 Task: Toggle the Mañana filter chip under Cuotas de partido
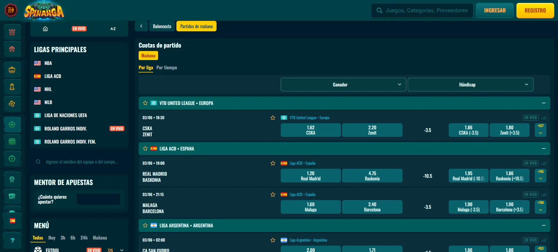tap(148, 56)
